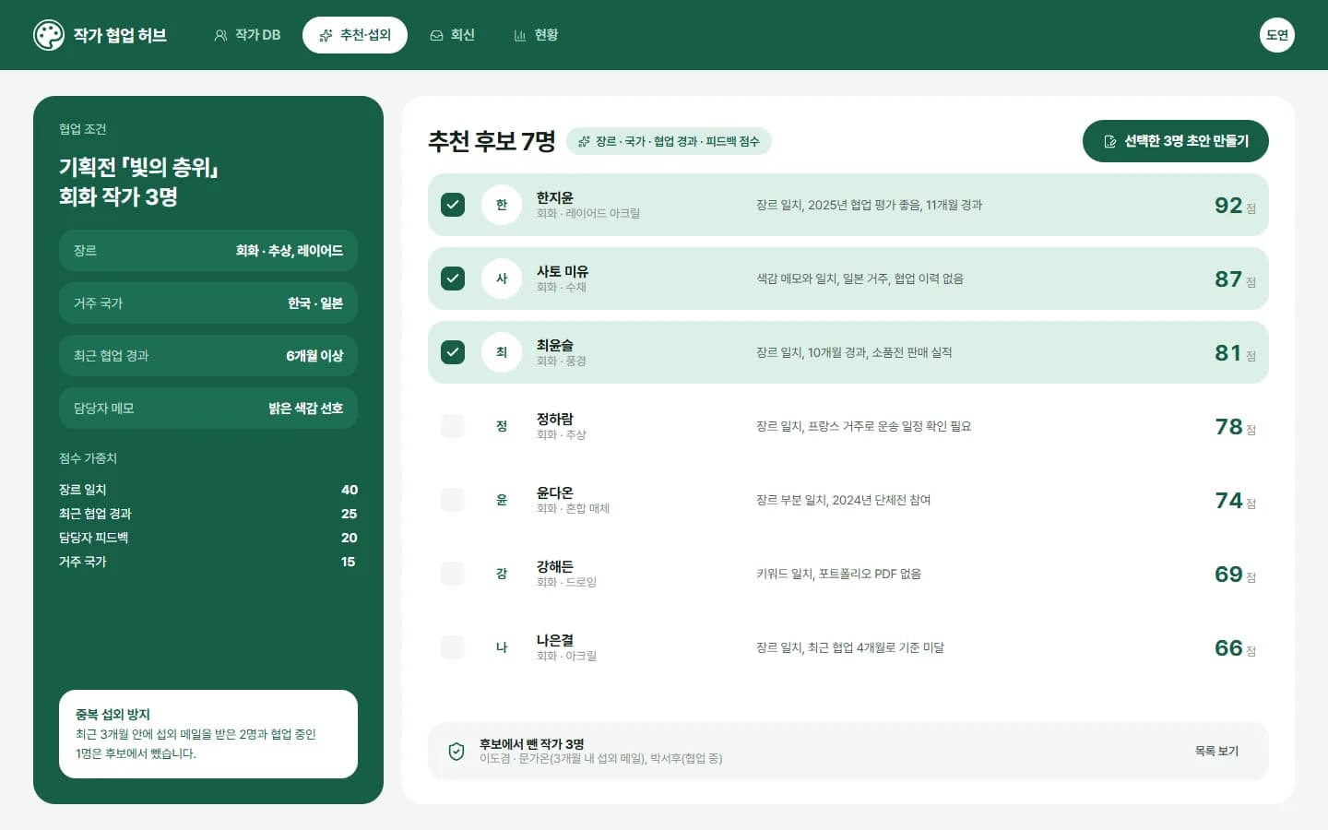Click the 윤 avatar of 윤다온
Viewport: 1328px width, 830px height.
[502, 500]
